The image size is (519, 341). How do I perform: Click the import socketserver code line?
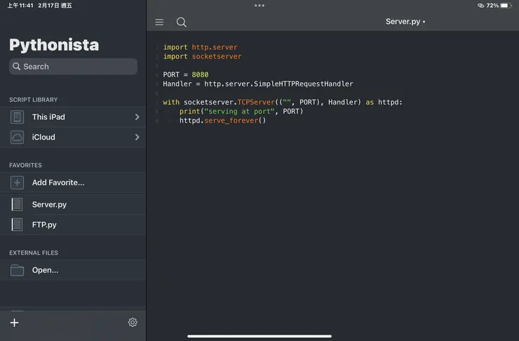pos(202,57)
